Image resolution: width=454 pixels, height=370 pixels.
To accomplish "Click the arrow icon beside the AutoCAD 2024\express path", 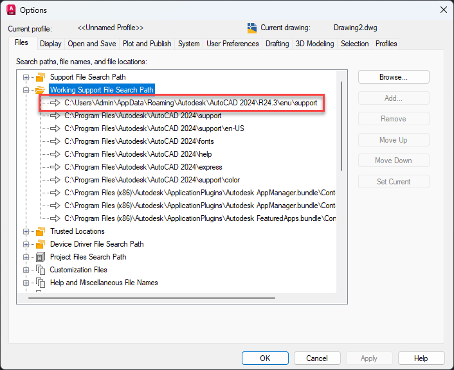I will tap(55, 167).
